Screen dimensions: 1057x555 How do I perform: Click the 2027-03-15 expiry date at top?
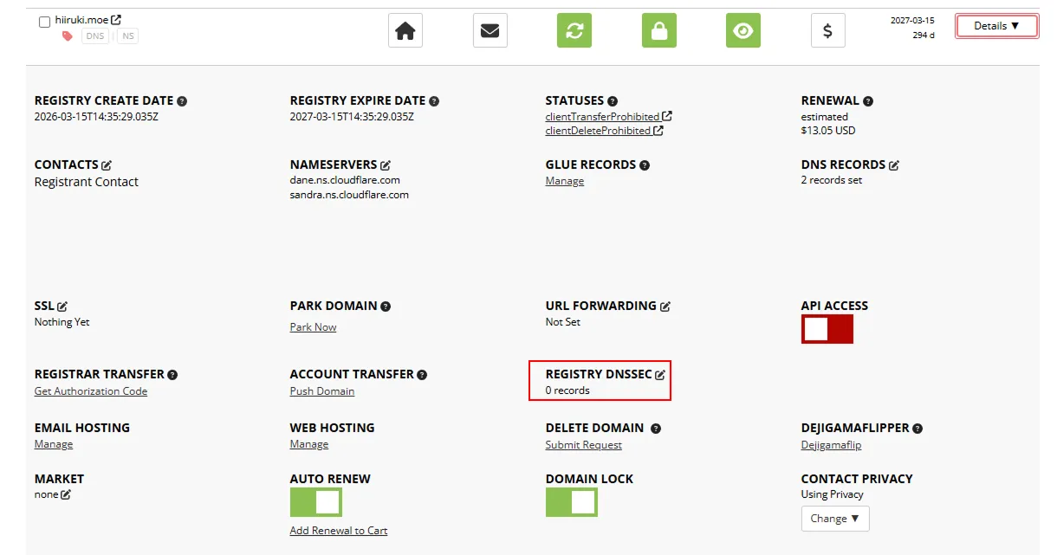coord(912,20)
